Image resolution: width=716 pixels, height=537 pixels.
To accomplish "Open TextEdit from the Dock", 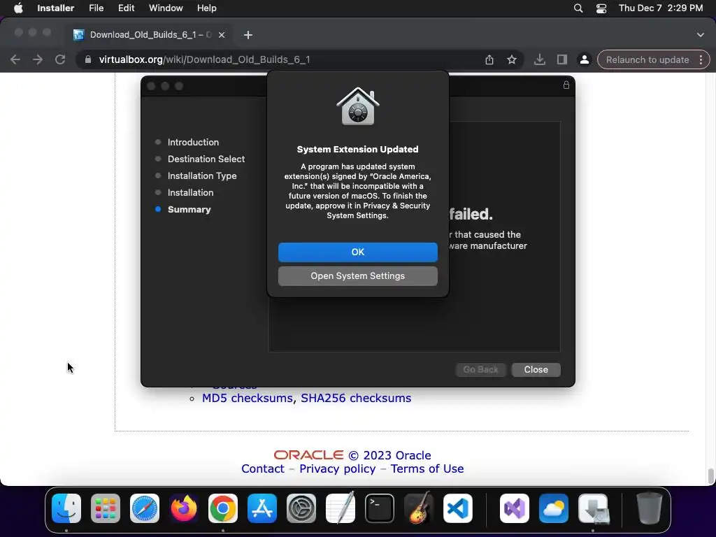I will click(341, 508).
